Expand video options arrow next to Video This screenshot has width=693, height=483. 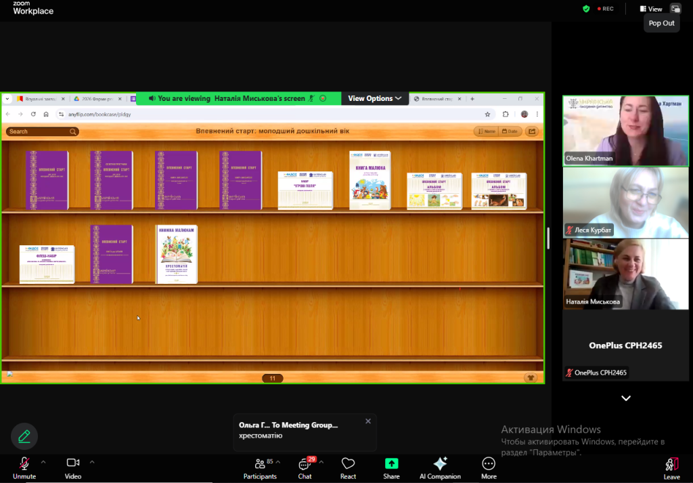(92, 462)
